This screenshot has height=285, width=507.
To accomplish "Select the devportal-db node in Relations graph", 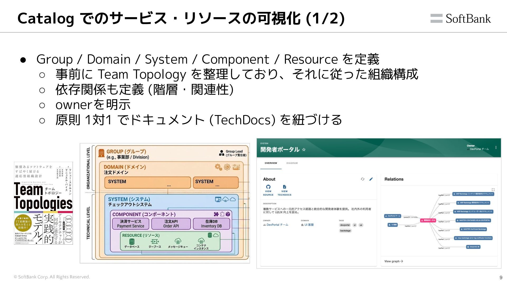I will 473,247.
